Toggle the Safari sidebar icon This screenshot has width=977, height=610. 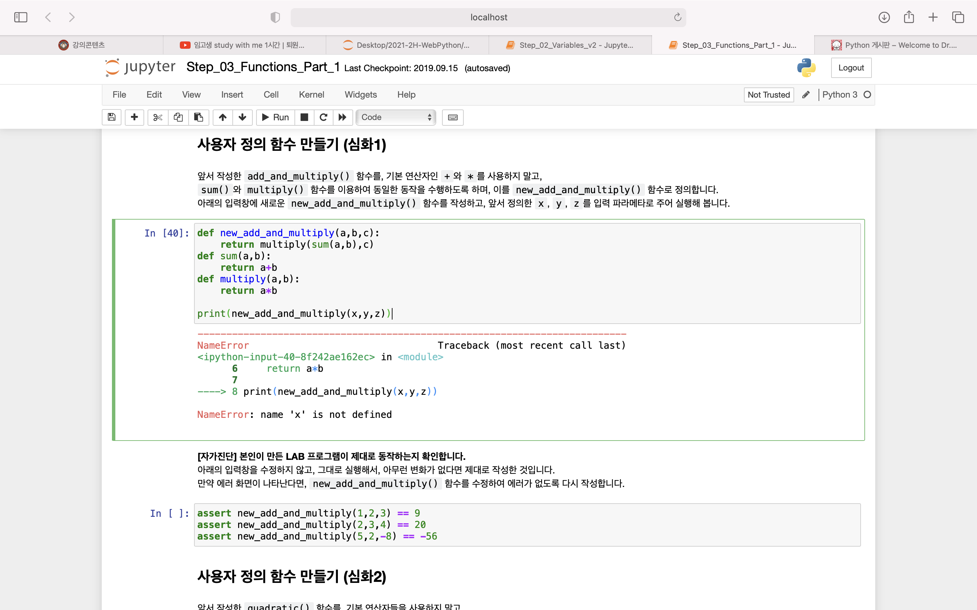(x=21, y=17)
